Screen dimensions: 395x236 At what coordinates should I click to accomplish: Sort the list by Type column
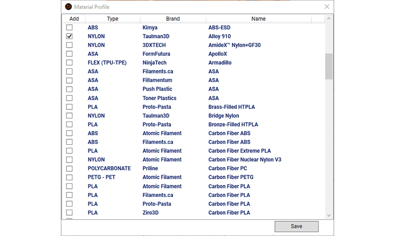point(112,19)
